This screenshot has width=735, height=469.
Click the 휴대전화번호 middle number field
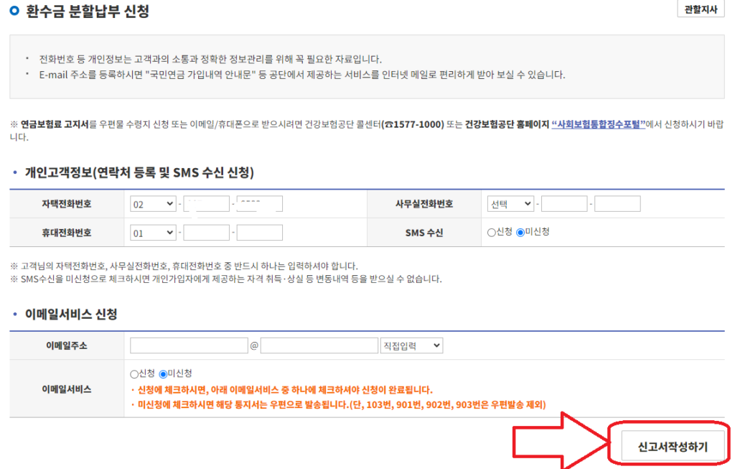(x=207, y=233)
